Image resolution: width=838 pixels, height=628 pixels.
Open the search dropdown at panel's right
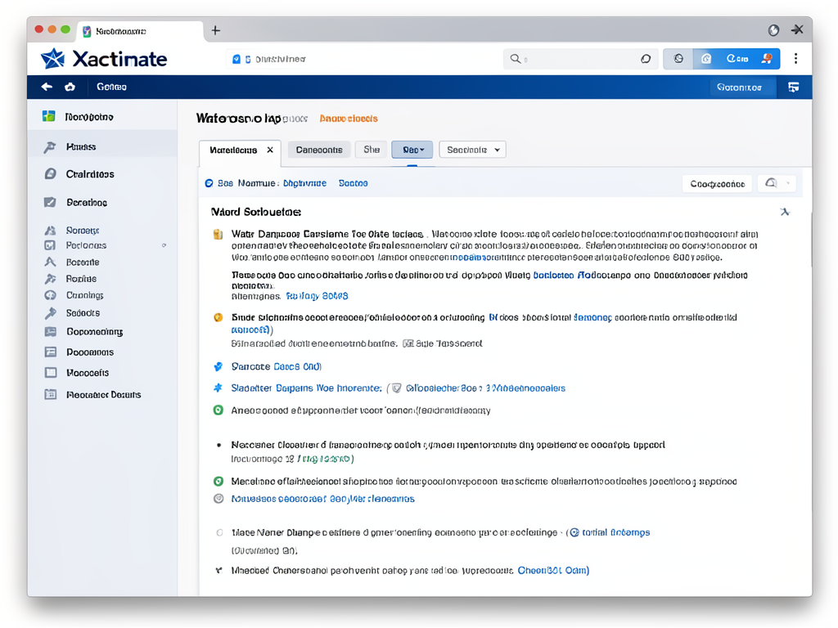(776, 184)
